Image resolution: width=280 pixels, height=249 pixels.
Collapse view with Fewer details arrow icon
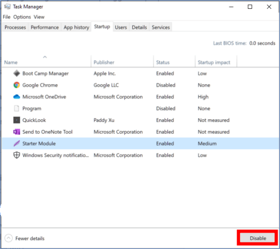point(8,238)
